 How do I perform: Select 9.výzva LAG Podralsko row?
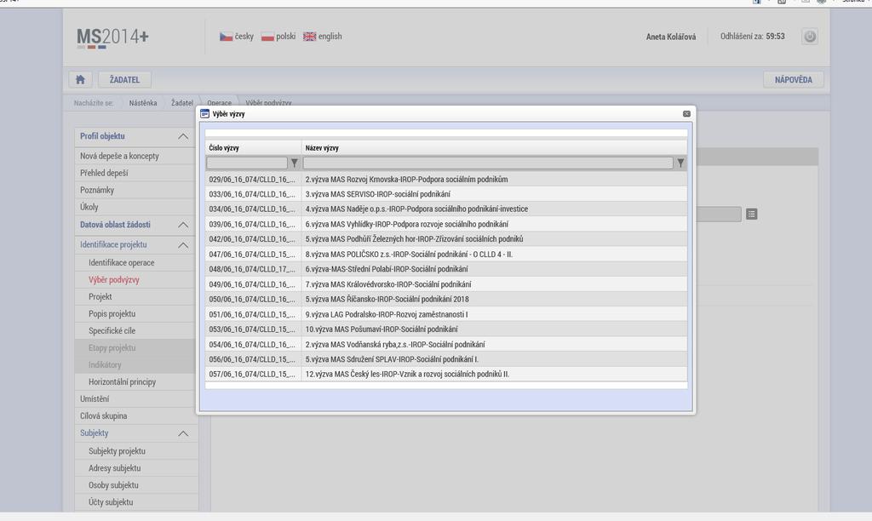(x=446, y=314)
